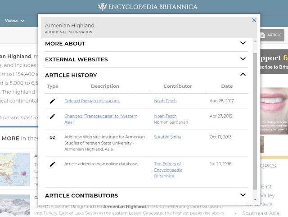Click the link icon for new Web site entry

pos(53,137)
